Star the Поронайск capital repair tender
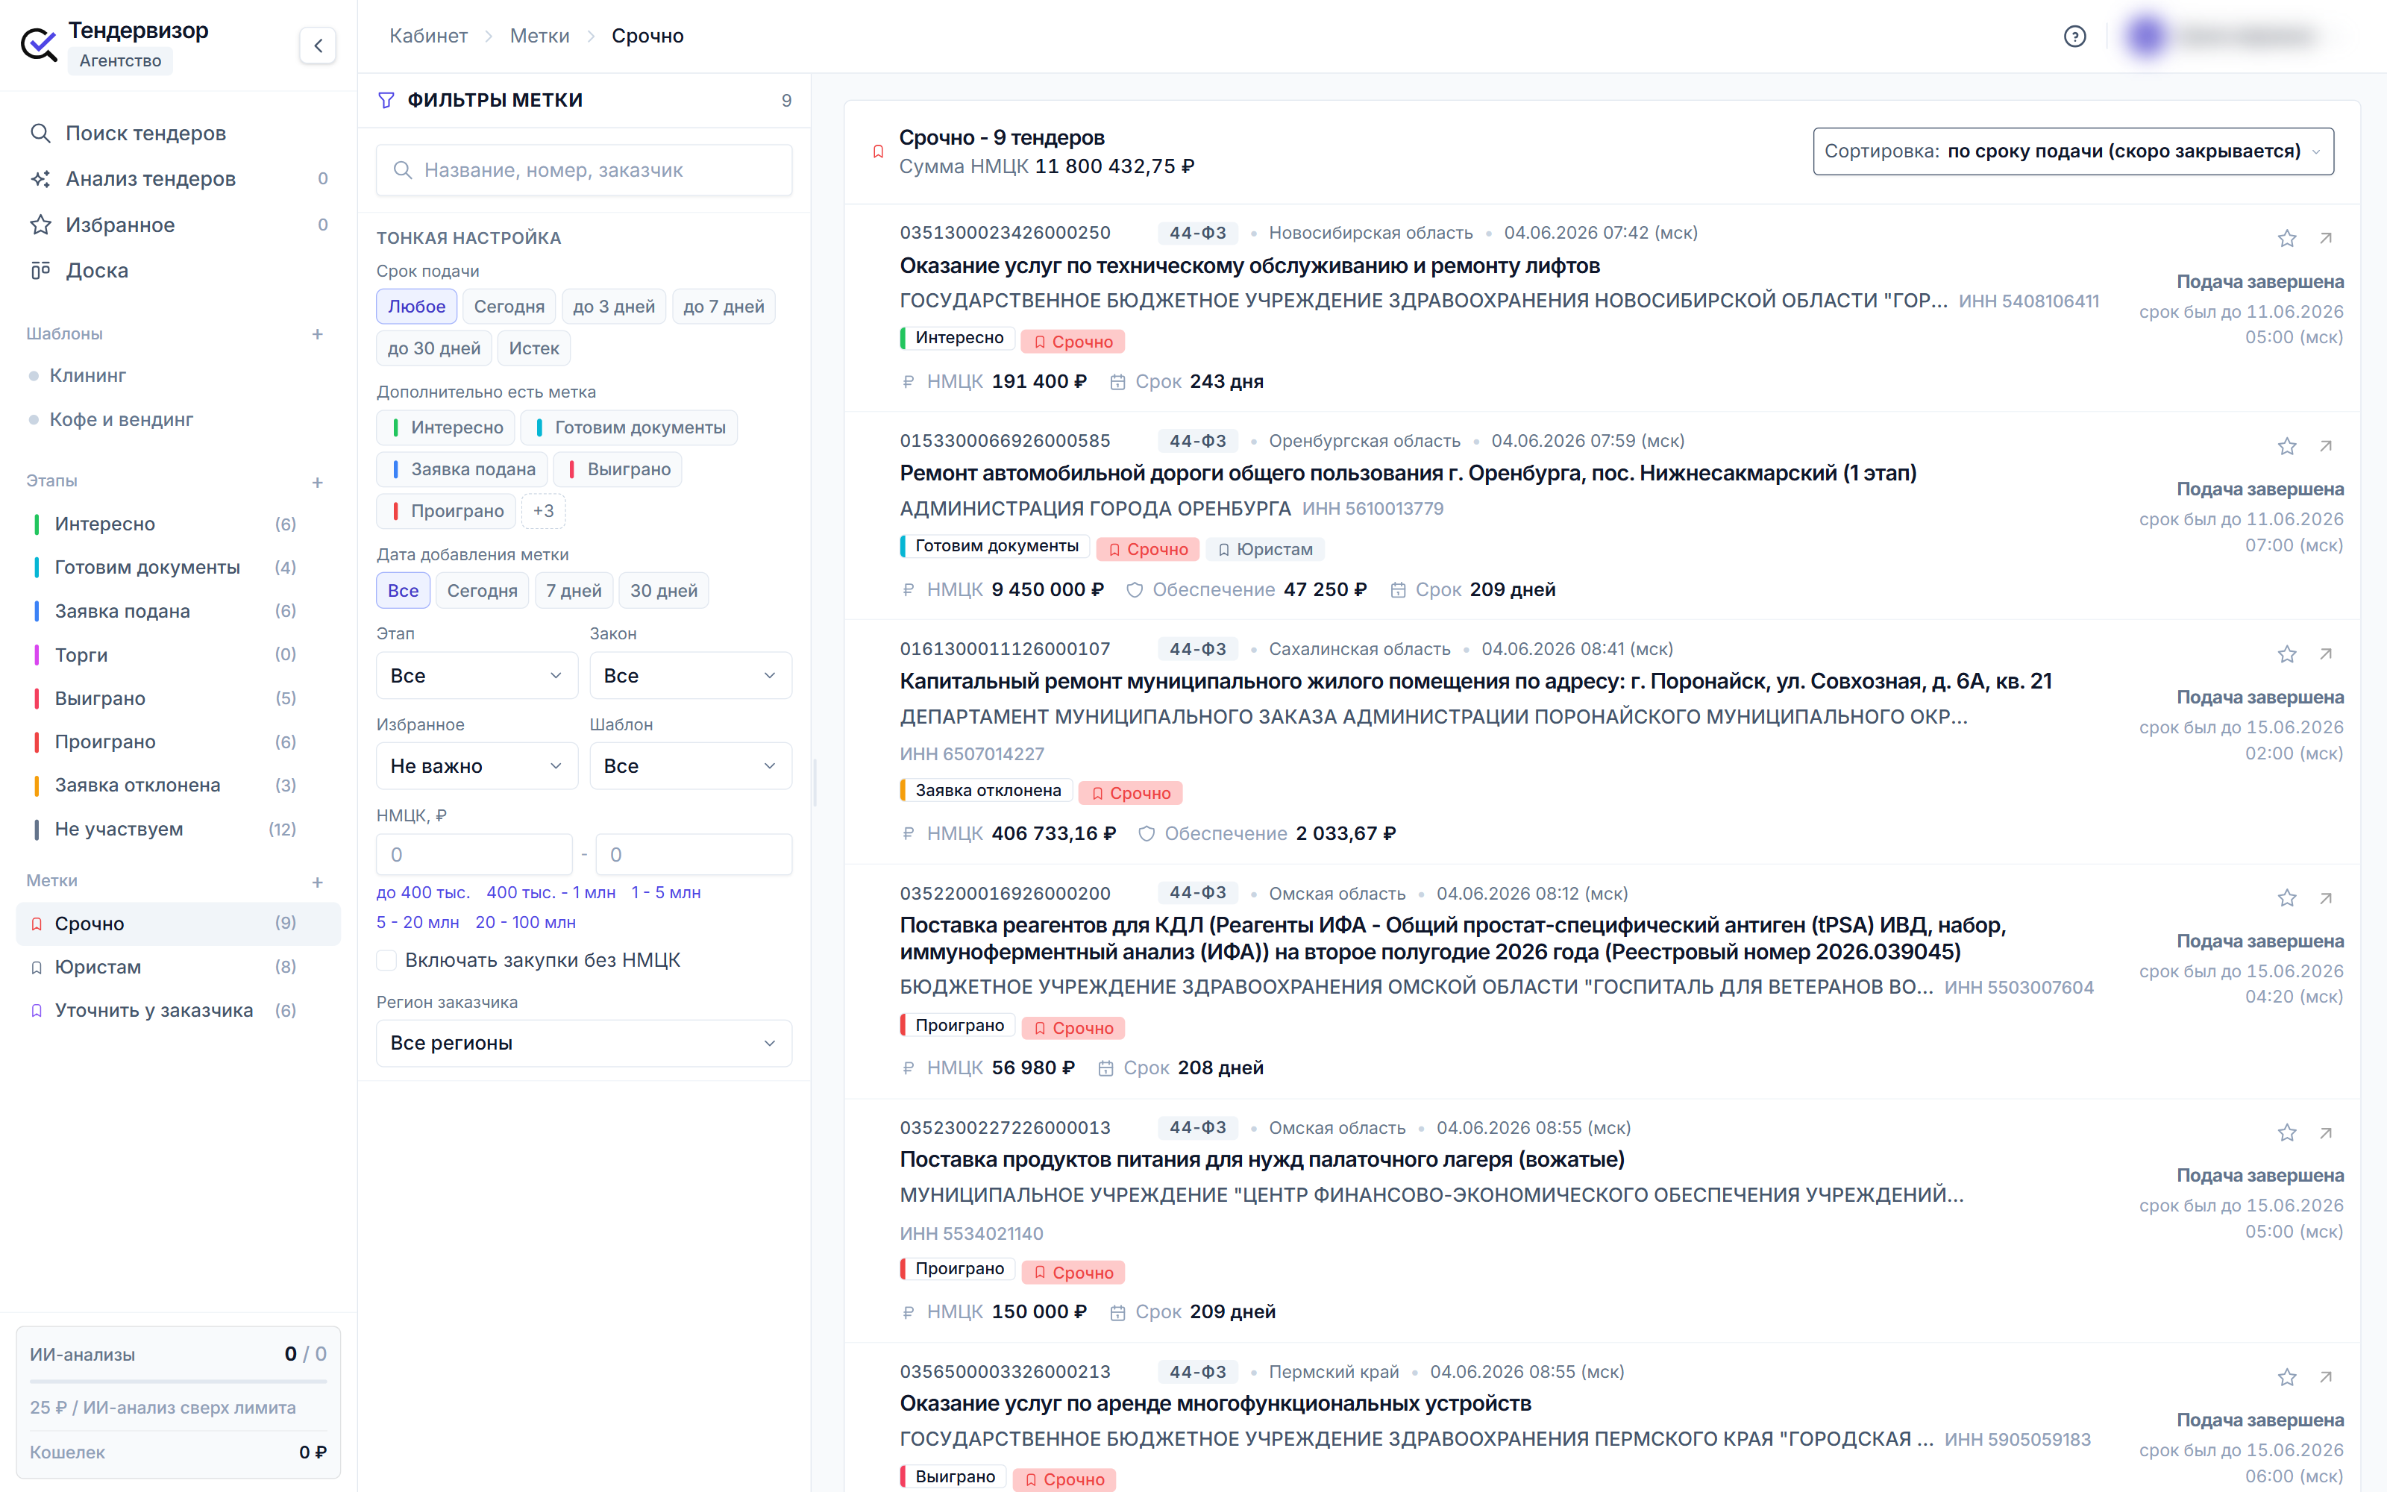The width and height of the screenshot is (2387, 1492). 2286,655
